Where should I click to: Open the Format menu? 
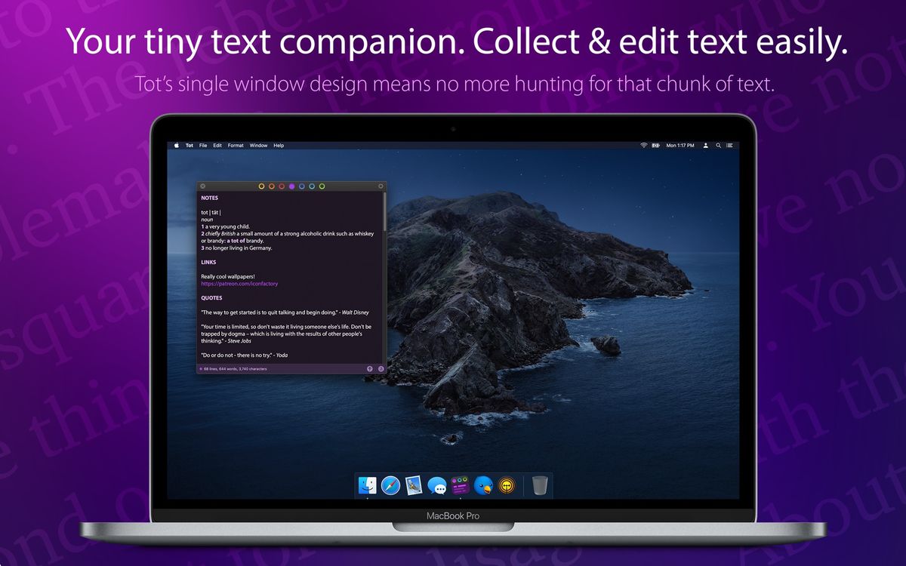point(235,145)
